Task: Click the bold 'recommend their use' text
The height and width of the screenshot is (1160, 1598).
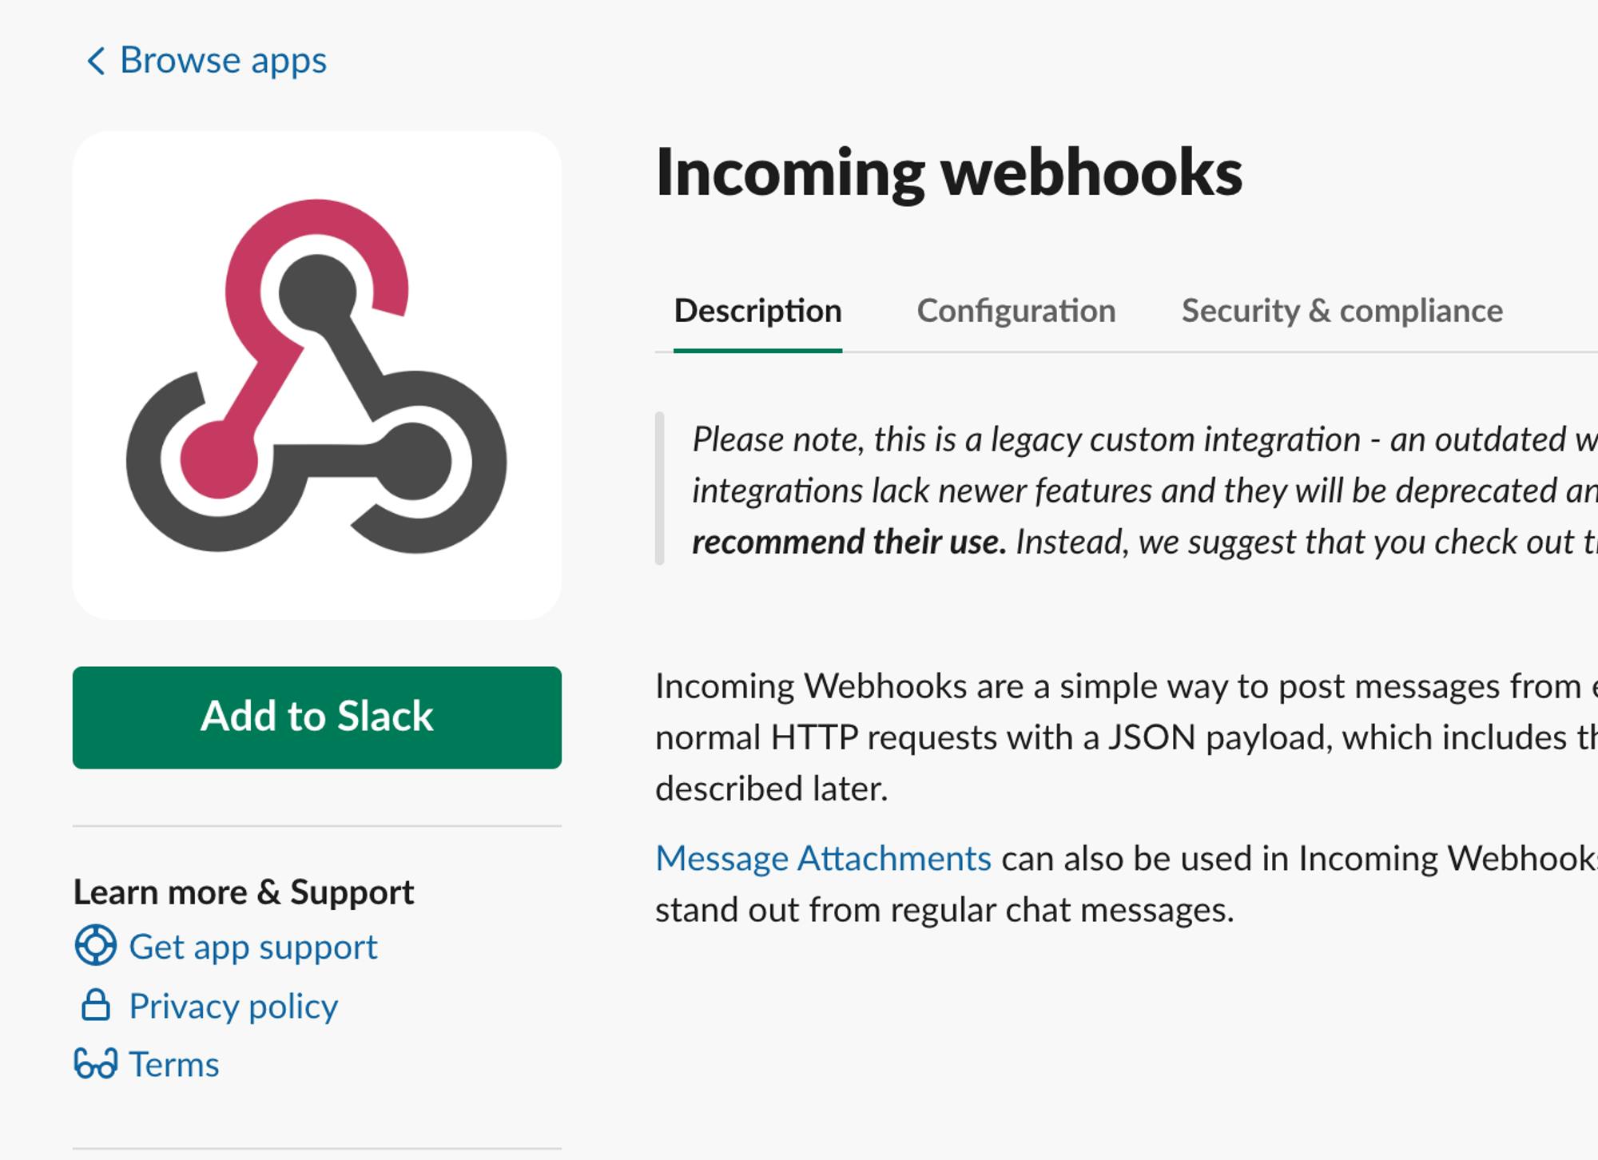Action: [x=848, y=542]
